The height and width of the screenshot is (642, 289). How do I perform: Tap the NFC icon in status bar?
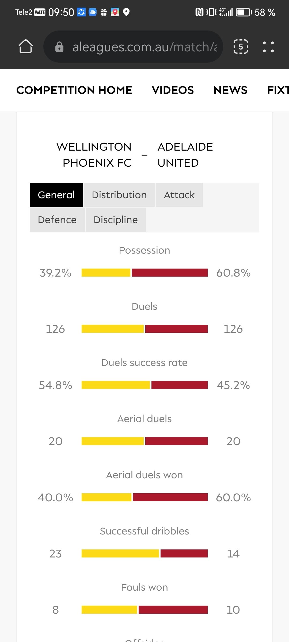199,12
